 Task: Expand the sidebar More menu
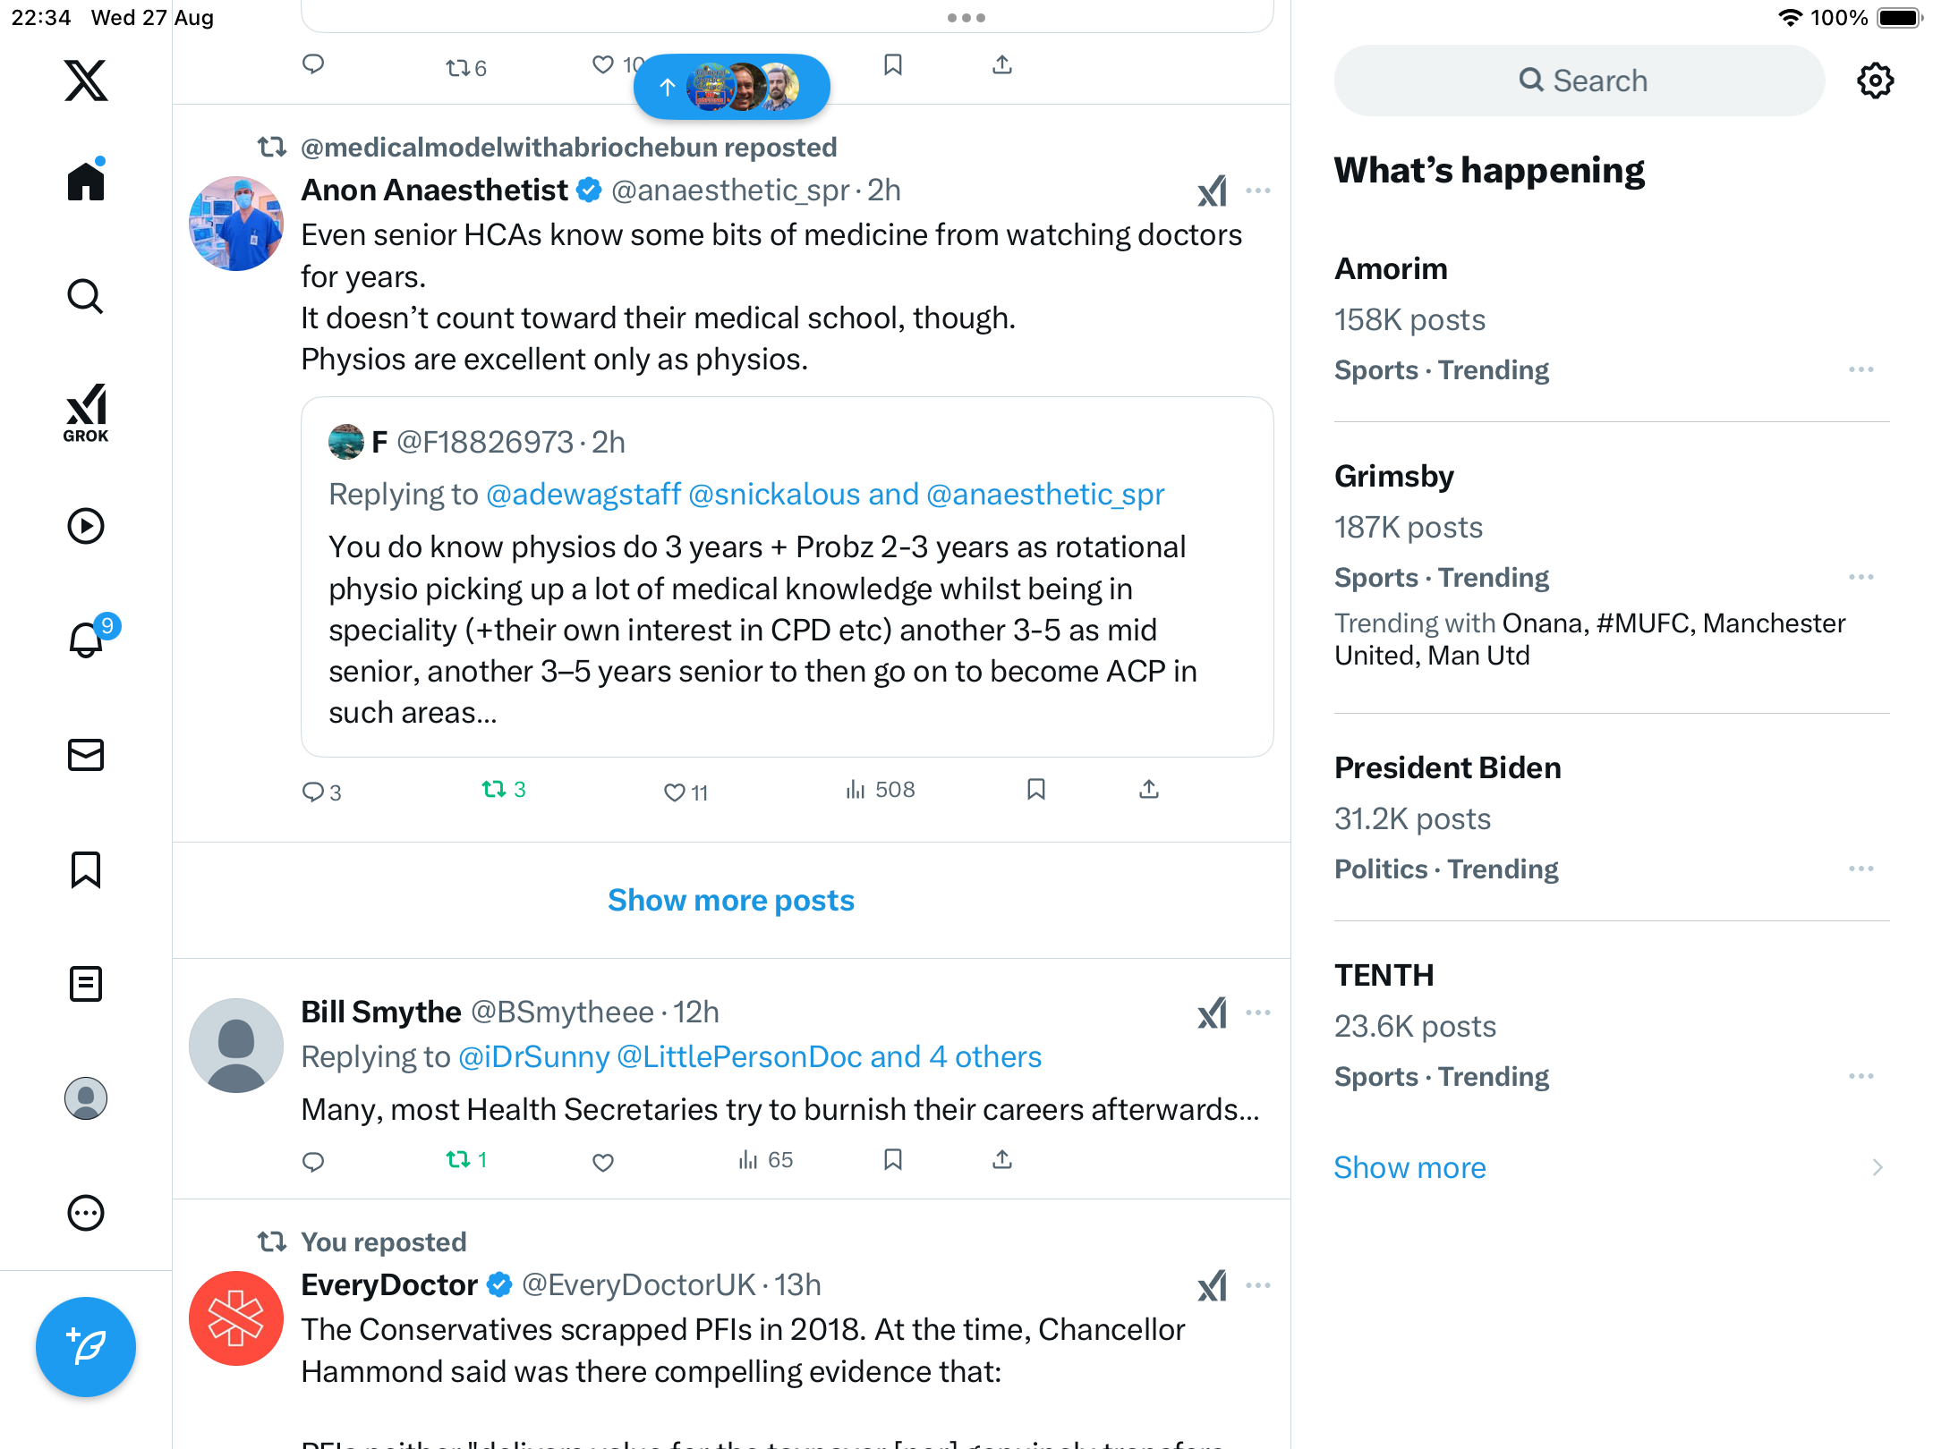86,1213
